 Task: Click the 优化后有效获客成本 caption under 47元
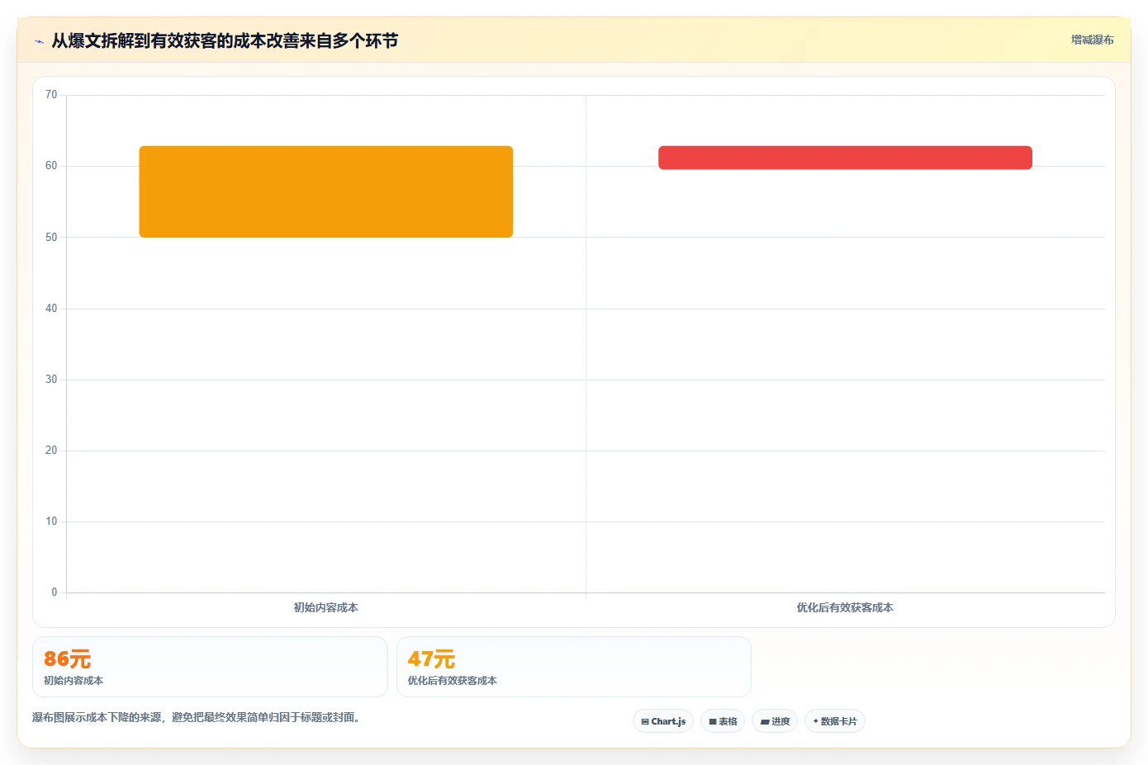click(x=453, y=681)
